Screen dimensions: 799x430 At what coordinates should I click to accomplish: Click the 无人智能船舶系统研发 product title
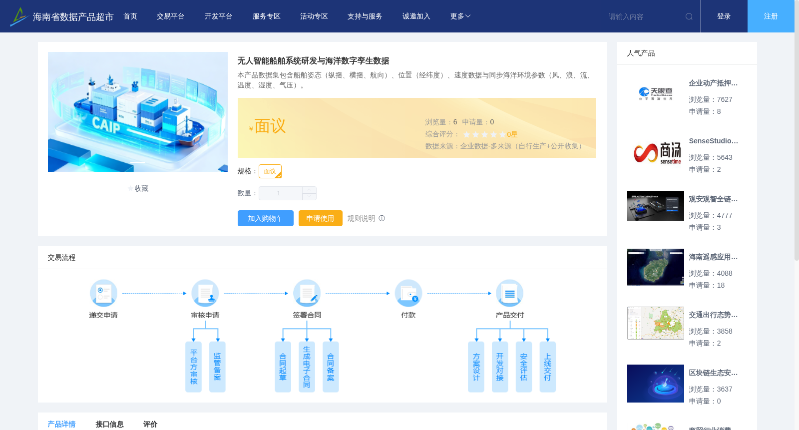click(x=313, y=61)
